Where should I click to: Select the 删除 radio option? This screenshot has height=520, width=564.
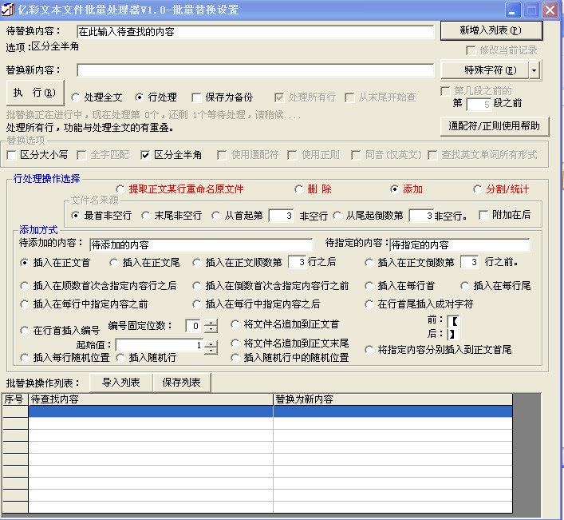314,189
